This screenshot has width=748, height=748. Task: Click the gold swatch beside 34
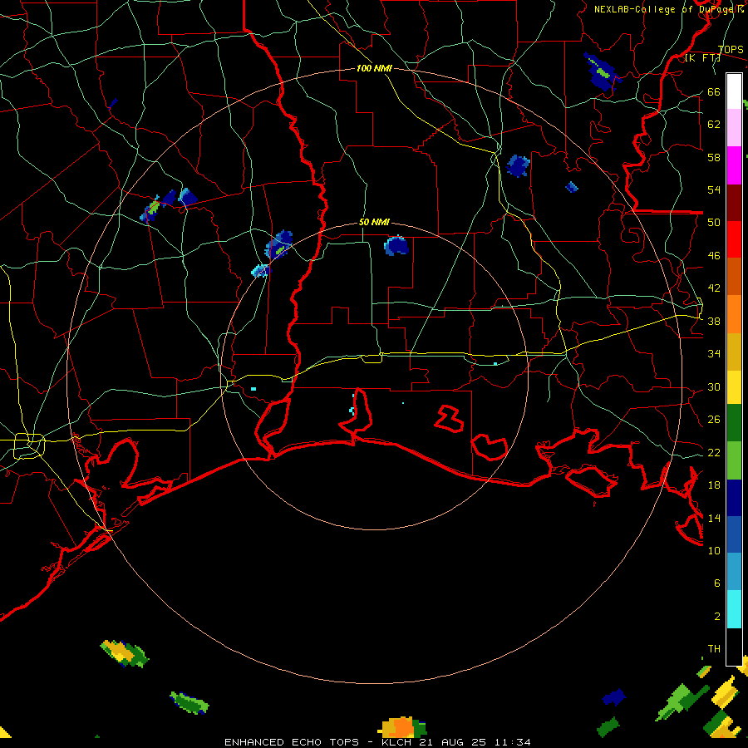[x=734, y=352]
